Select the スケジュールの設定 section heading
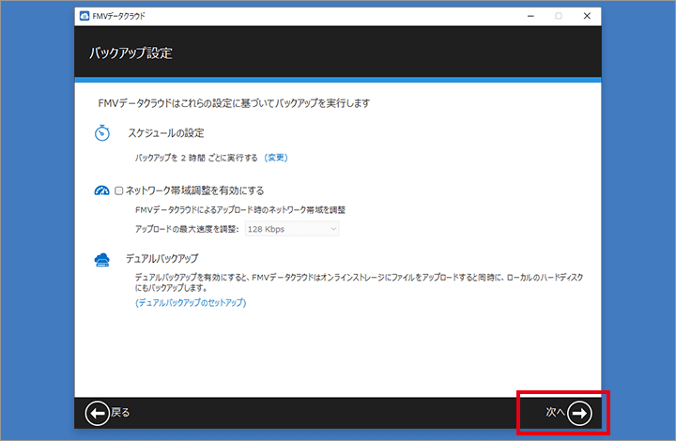 coord(166,133)
